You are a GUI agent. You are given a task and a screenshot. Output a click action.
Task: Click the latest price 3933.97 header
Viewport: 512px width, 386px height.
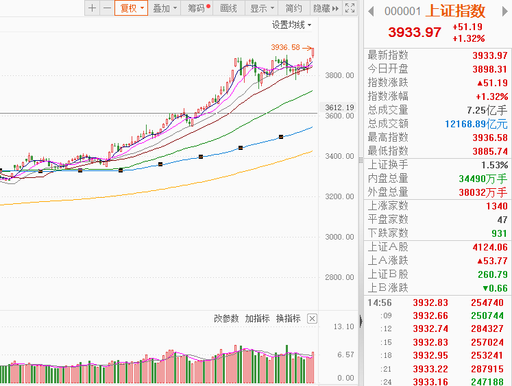[415, 32]
